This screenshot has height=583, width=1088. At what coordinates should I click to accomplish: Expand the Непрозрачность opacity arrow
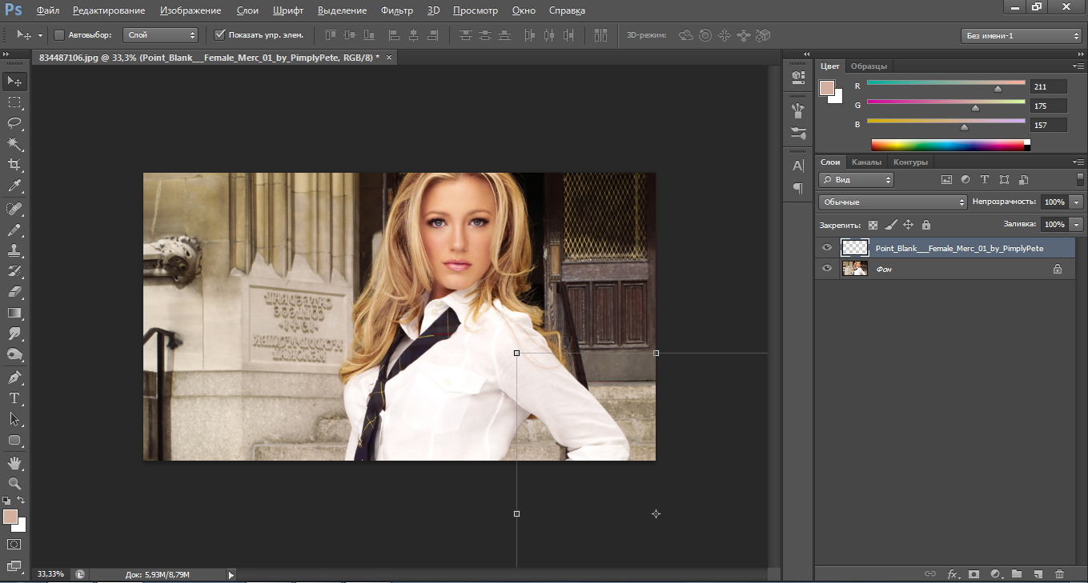click(x=1077, y=202)
